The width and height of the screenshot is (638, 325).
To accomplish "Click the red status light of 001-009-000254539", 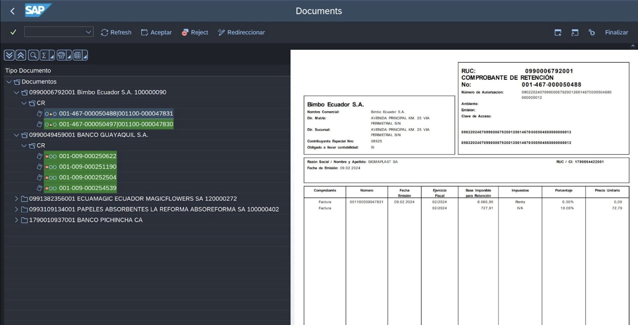I will click(x=47, y=188).
